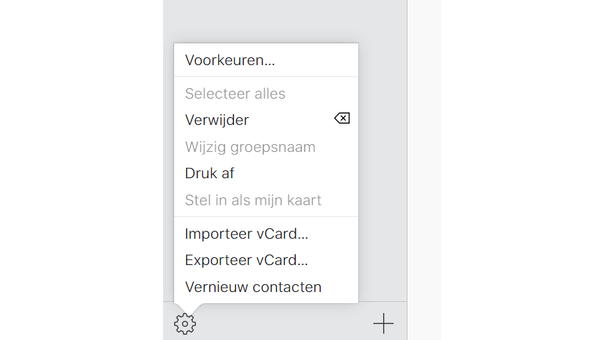This screenshot has width=604, height=340.
Task: Click the separator line below Voorkeuren...
Action: pyautogui.click(x=266, y=77)
